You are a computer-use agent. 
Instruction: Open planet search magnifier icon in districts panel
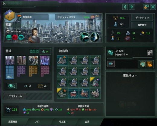pos(12,86)
